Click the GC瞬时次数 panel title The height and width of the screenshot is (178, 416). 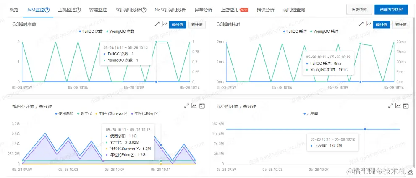tap(24, 24)
